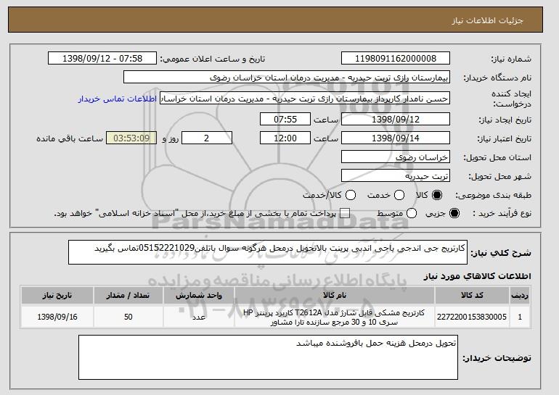Click the validity date field 1398/09/14
The height and width of the screenshot is (395, 559).
(x=396, y=138)
